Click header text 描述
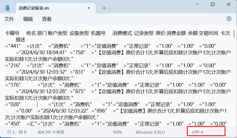This screenshot has height=138, width=237. coord(20,40)
